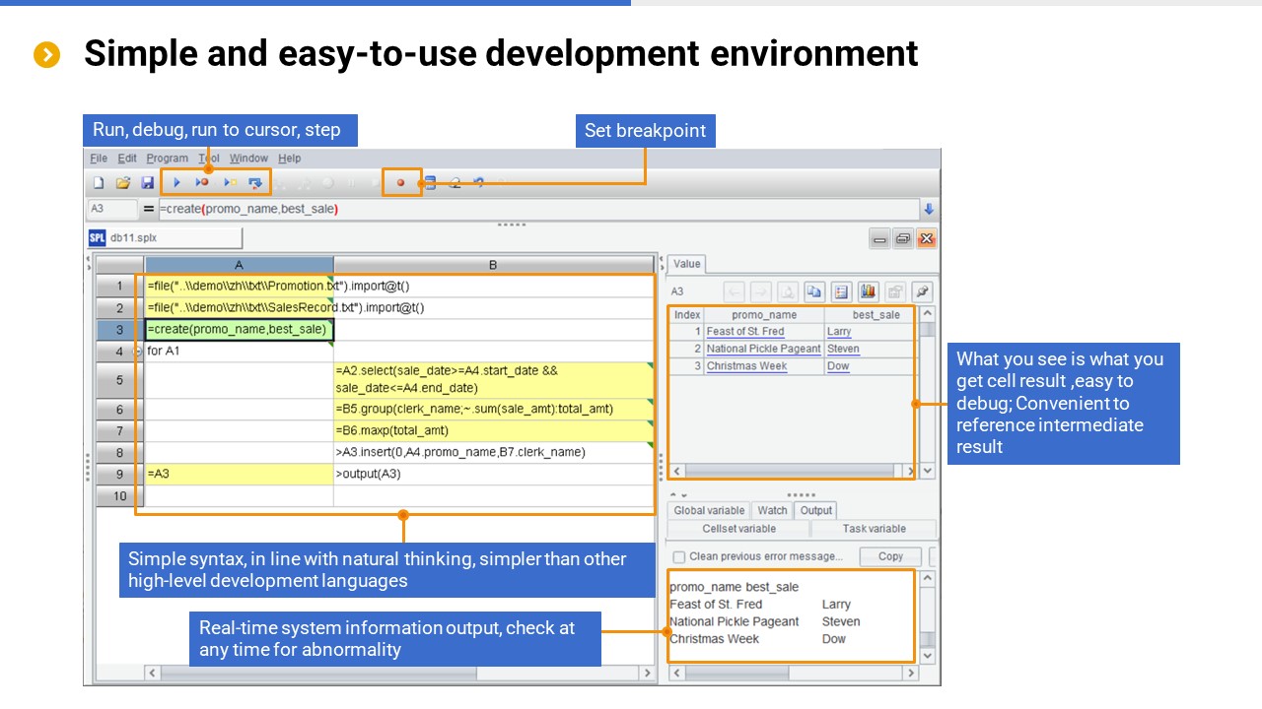Image resolution: width=1262 pixels, height=709 pixels.
Task: Open the Program menu
Action: click(x=167, y=159)
